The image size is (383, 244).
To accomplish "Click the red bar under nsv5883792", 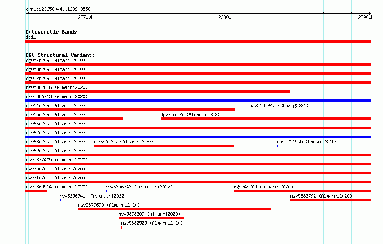I will tap(331, 200).
